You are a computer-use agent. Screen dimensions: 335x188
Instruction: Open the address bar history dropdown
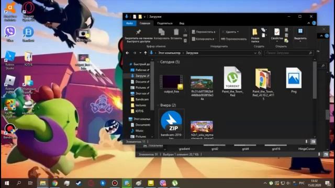point(255,53)
